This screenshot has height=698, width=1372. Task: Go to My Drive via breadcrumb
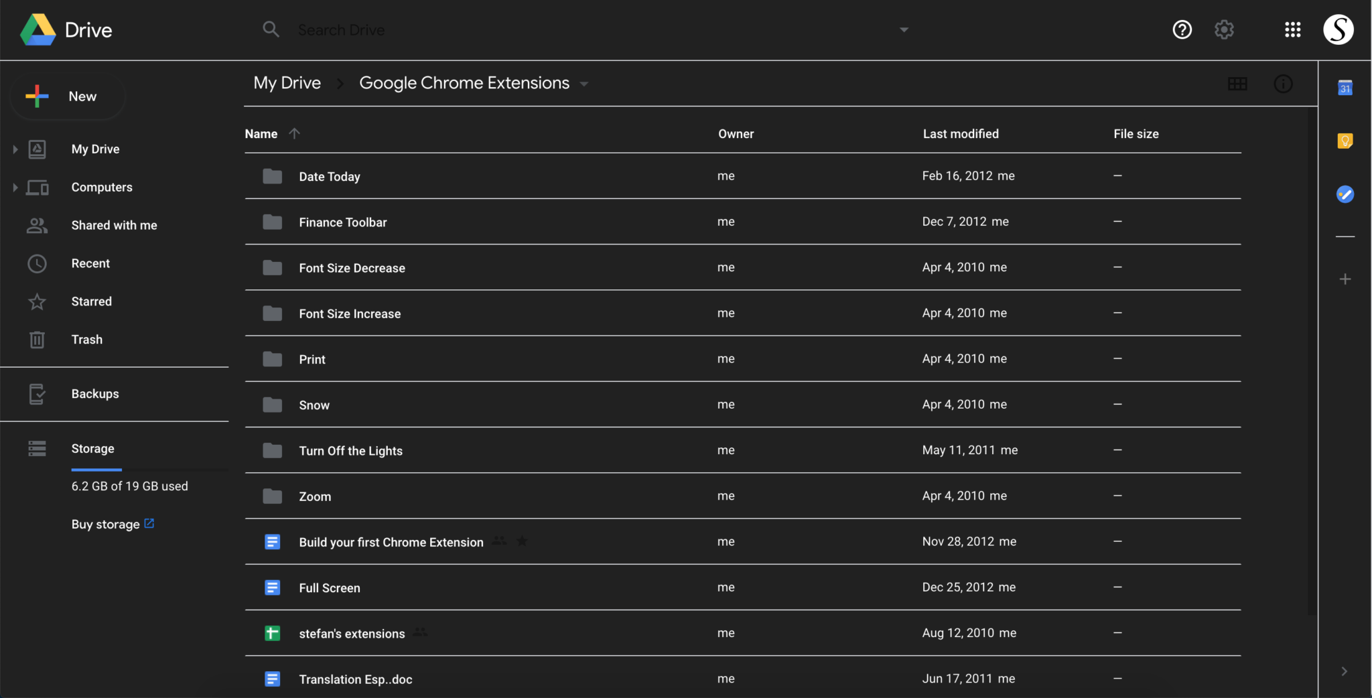coord(286,82)
